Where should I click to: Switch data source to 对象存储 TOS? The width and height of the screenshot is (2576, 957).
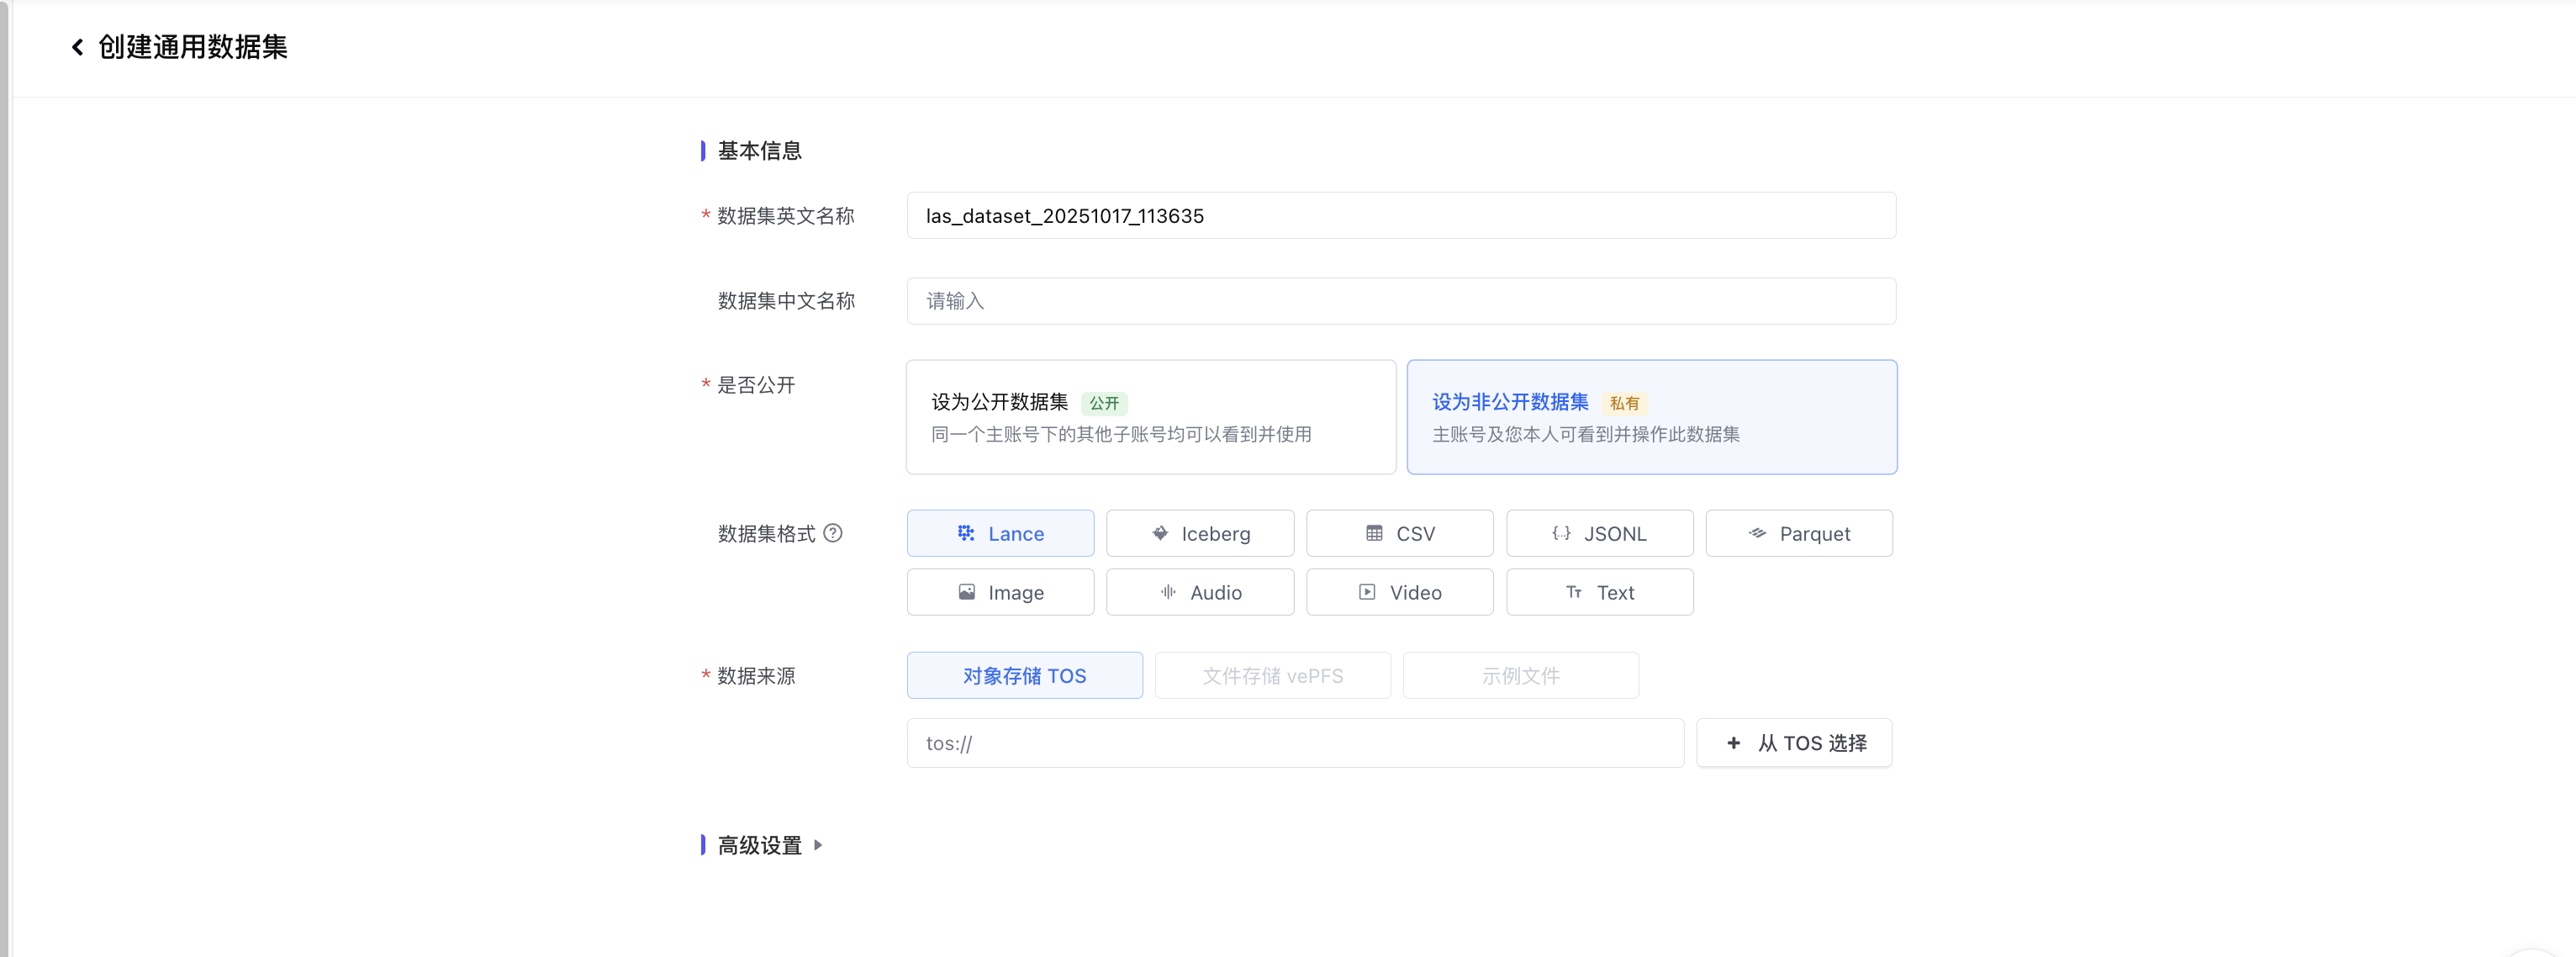point(1024,675)
